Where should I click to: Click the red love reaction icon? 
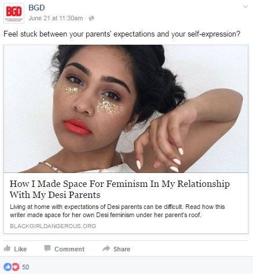(16, 267)
